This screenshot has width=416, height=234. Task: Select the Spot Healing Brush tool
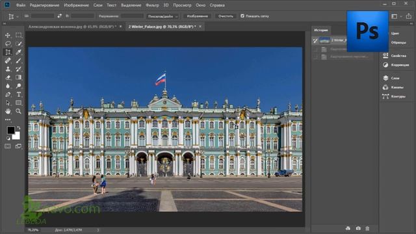8,60
